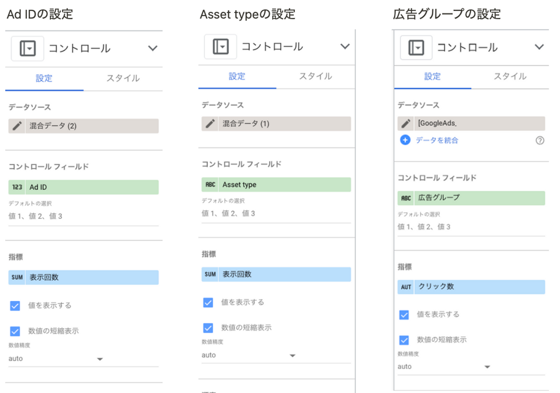Disable 数値の短縮表示 in the Asset type panel
The height and width of the screenshot is (393, 560).
(x=207, y=327)
